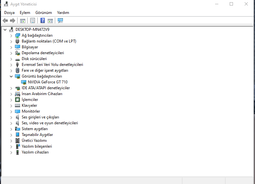Select the DESKTOP-MN472V9 label
255x184 pixels.
(32, 30)
